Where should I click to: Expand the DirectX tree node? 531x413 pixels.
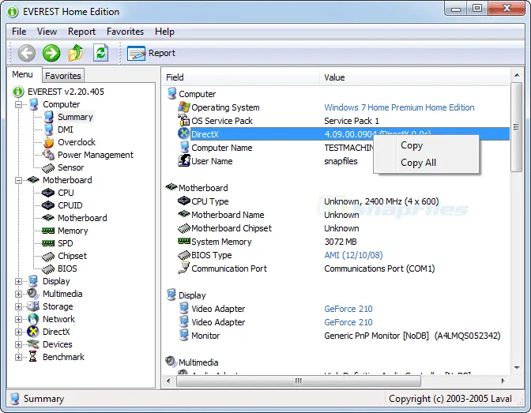coord(18,332)
